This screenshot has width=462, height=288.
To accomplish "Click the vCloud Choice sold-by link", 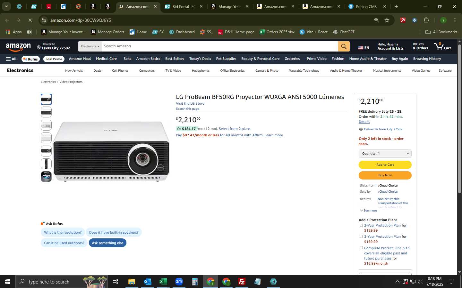I will (x=388, y=192).
